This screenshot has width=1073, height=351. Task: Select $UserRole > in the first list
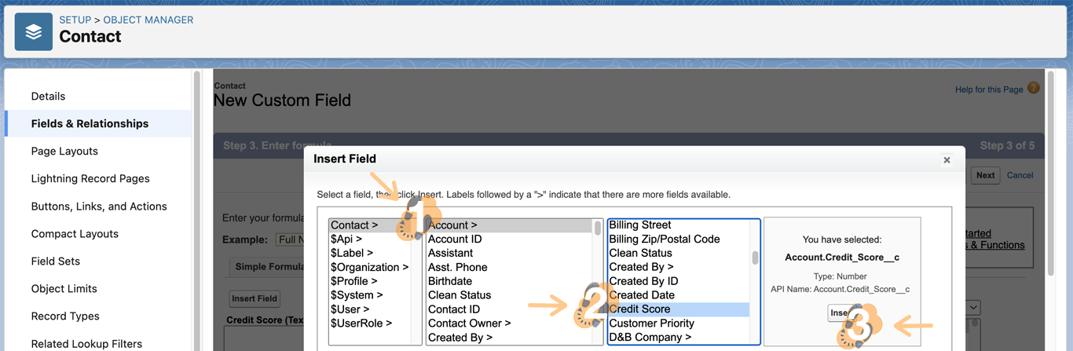[361, 324]
